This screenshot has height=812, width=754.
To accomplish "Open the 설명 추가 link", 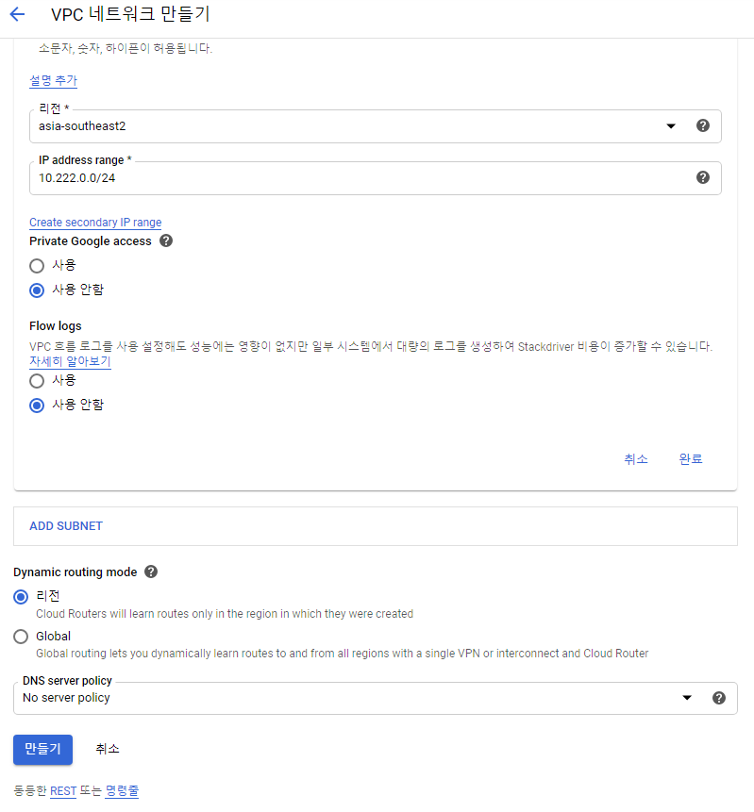I will coord(54,81).
